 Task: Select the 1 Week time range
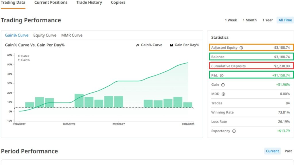[231, 20]
